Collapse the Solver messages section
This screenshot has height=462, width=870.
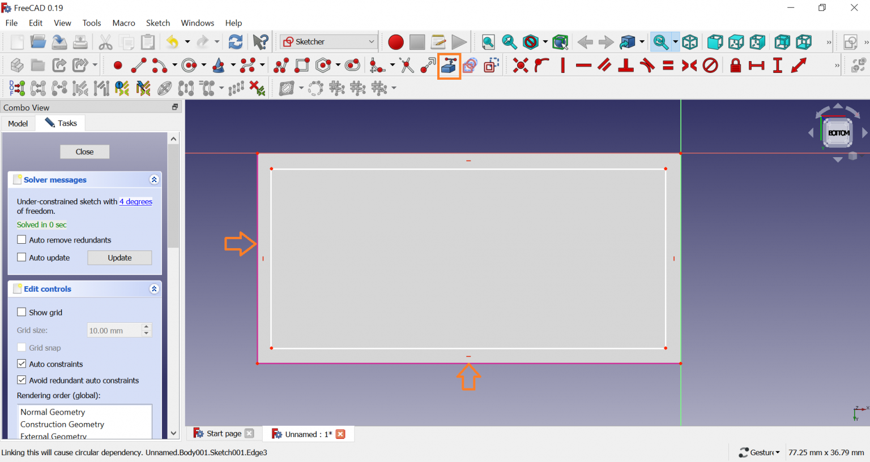click(154, 180)
